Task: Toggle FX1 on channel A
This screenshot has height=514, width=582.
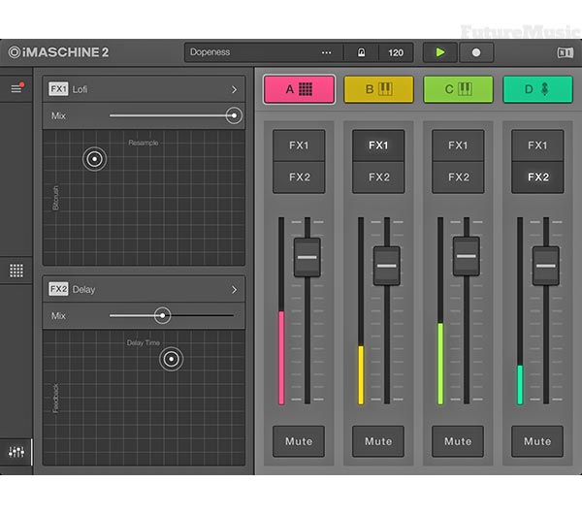Action: coord(299,145)
